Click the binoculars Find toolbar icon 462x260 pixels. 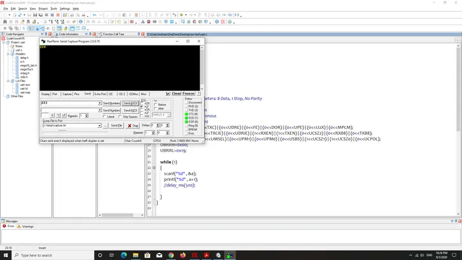point(4,22)
